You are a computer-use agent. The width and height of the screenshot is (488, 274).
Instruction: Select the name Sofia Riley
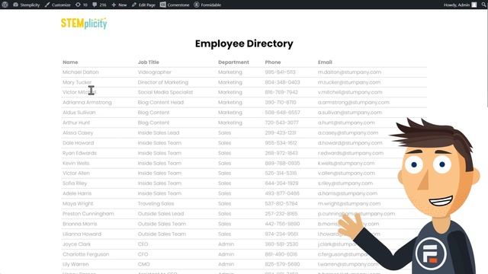75,183
